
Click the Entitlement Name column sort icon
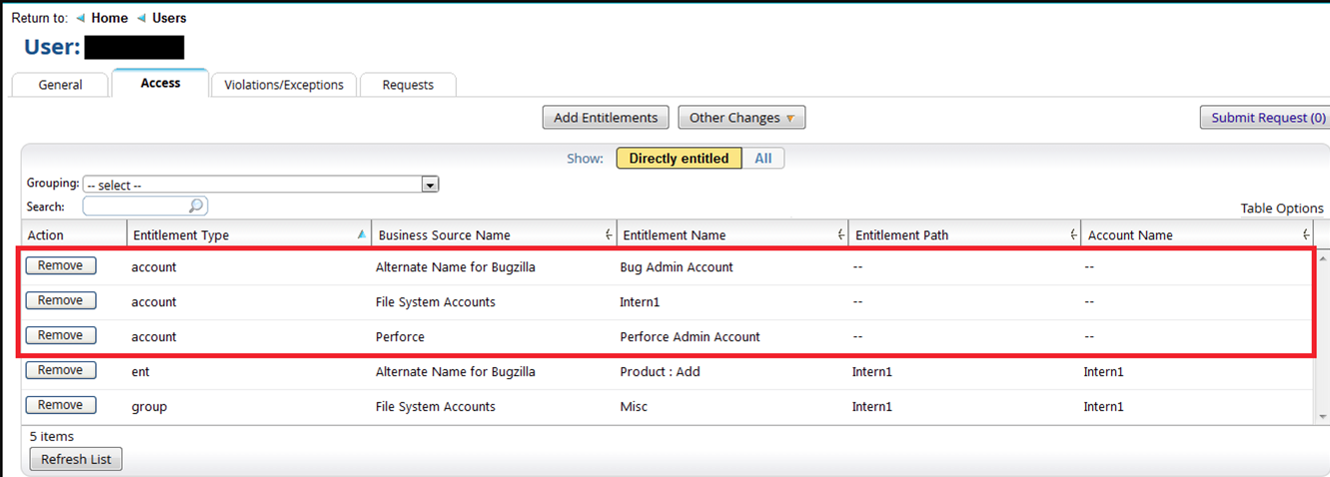pos(840,235)
